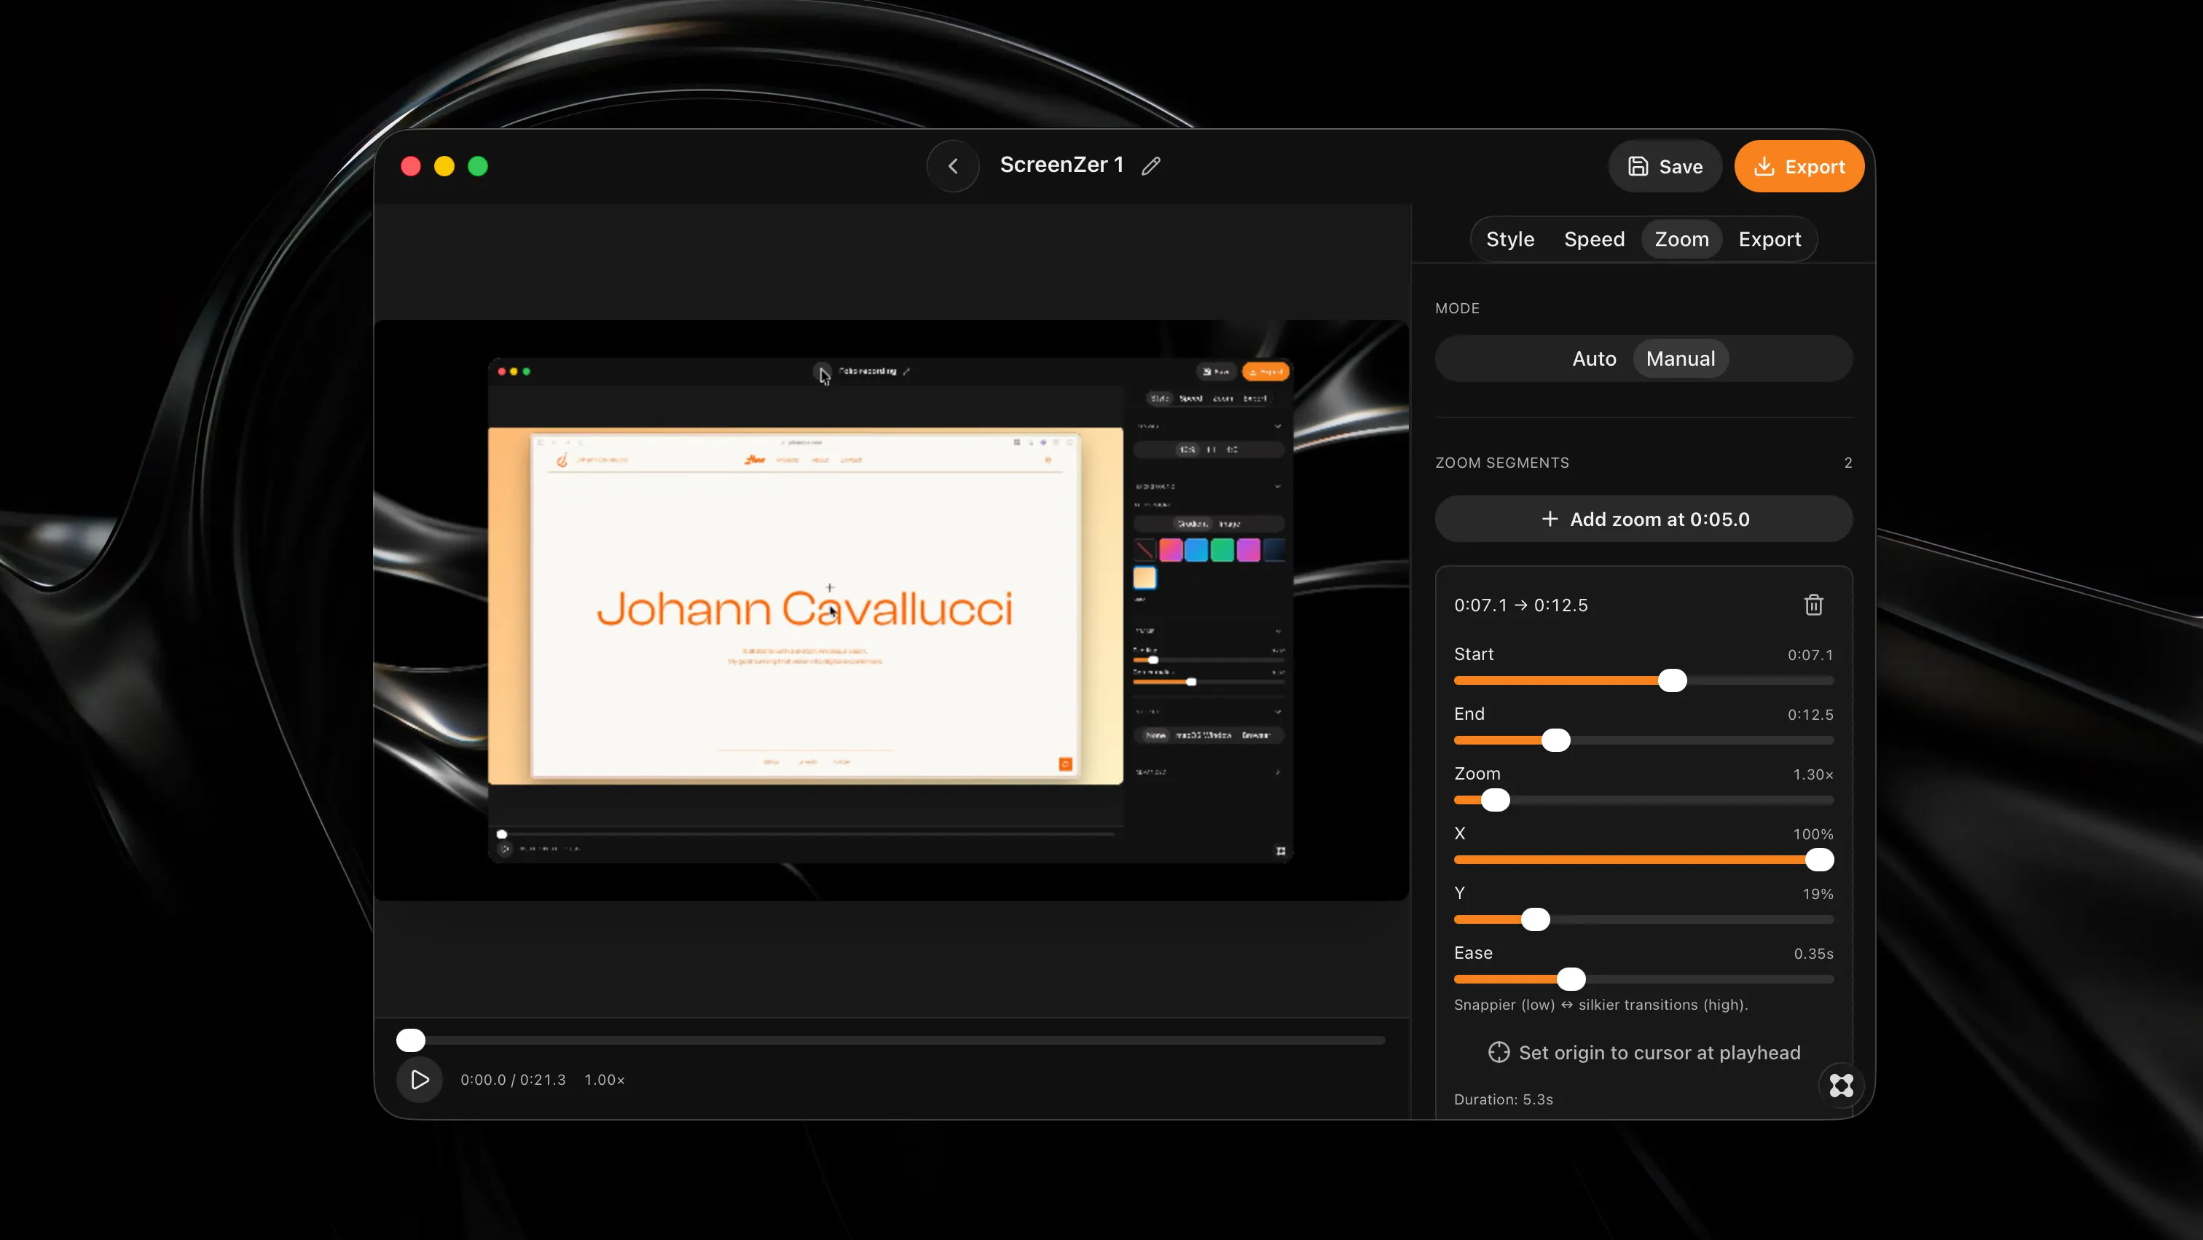Set origin to cursor at playhead

(1644, 1053)
